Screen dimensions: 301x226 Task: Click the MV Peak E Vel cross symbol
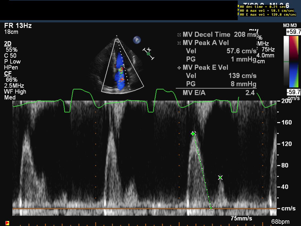tap(179, 68)
